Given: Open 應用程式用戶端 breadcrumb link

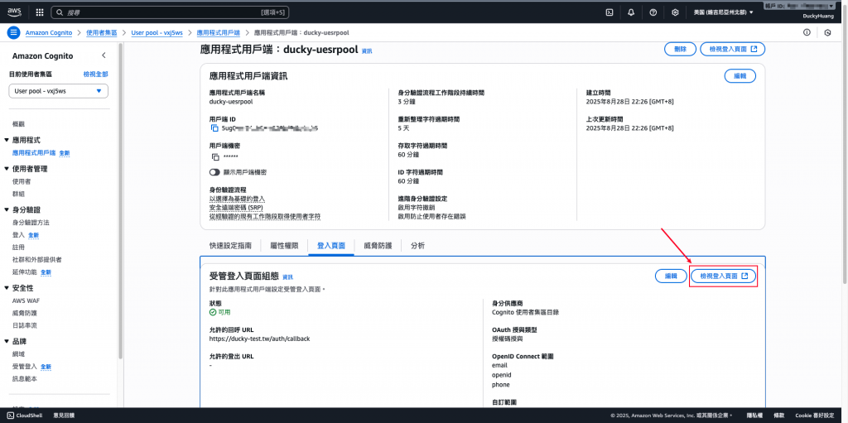Looking at the screenshot, I should (x=219, y=32).
